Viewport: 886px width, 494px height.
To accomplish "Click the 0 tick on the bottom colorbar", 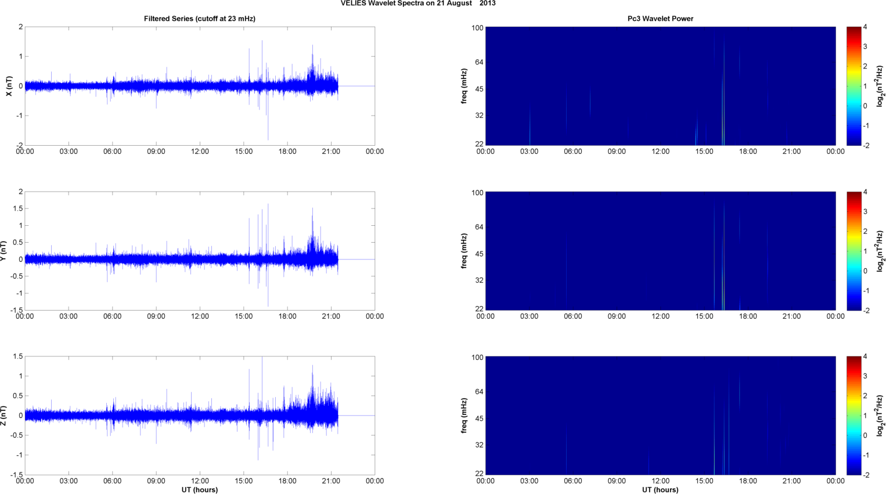I will 865,435.
